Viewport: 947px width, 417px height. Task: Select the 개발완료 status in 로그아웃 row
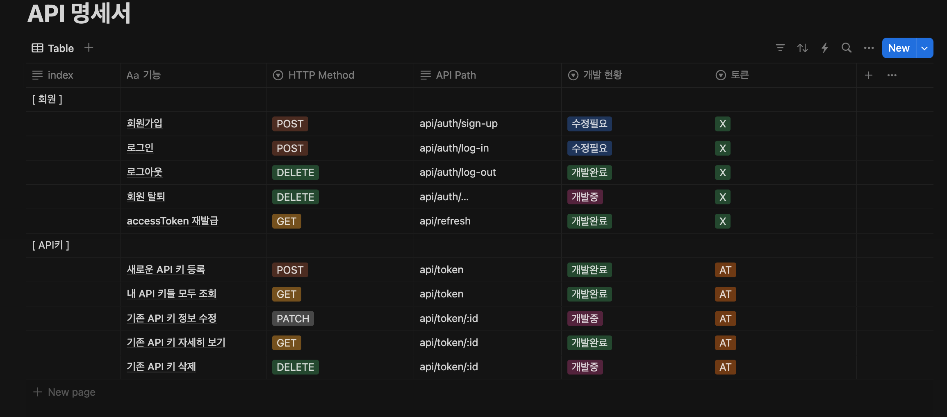[590, 172]
